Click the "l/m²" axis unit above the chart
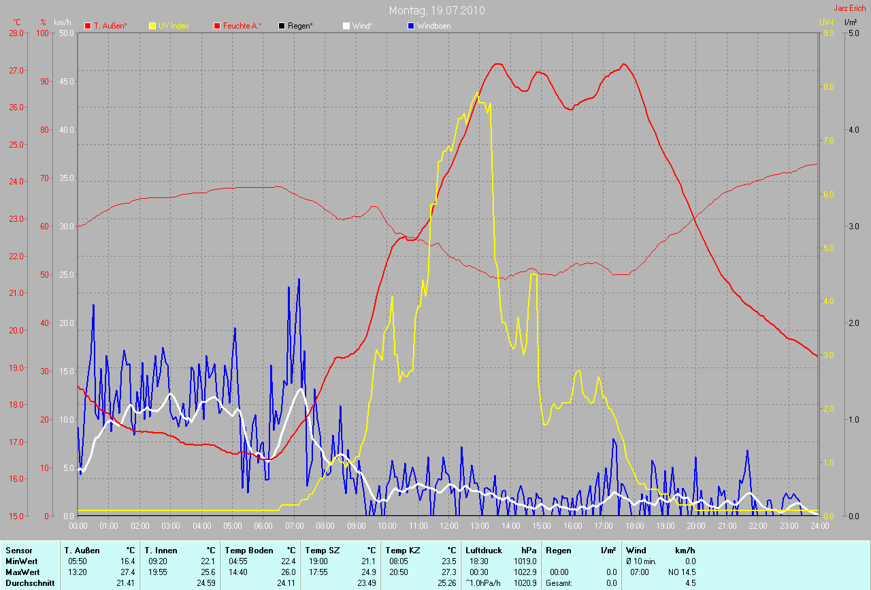Viewport: 871px width, 590px height. [x=850, y=22]
